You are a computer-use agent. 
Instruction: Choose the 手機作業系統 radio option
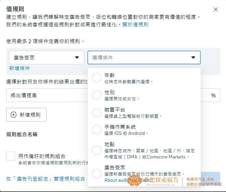[x=97, y=130]
